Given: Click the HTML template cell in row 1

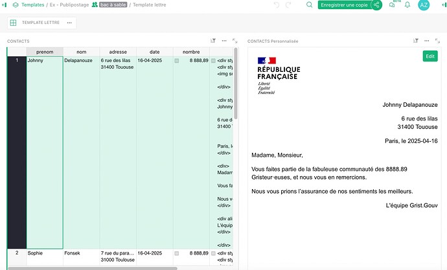Looking at the screenshot, I should (222, 152).
